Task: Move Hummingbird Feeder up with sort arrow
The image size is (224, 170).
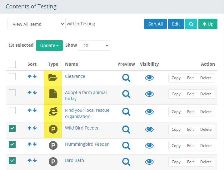Action: 30,144
